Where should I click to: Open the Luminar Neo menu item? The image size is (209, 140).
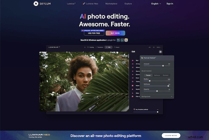(90, 4)
